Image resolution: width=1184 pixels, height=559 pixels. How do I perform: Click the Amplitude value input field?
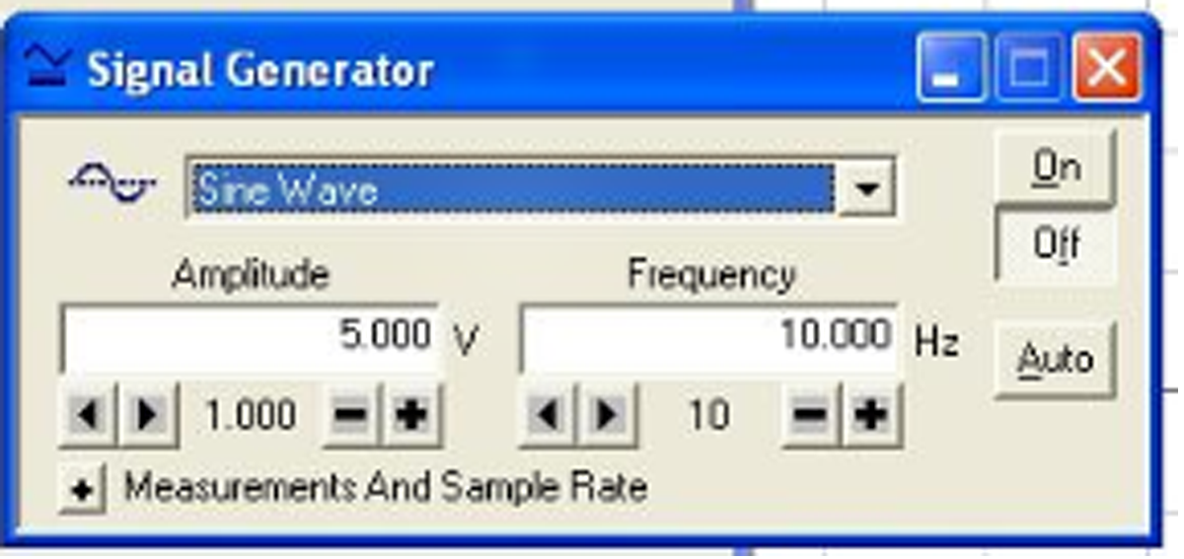click(250, 337)
